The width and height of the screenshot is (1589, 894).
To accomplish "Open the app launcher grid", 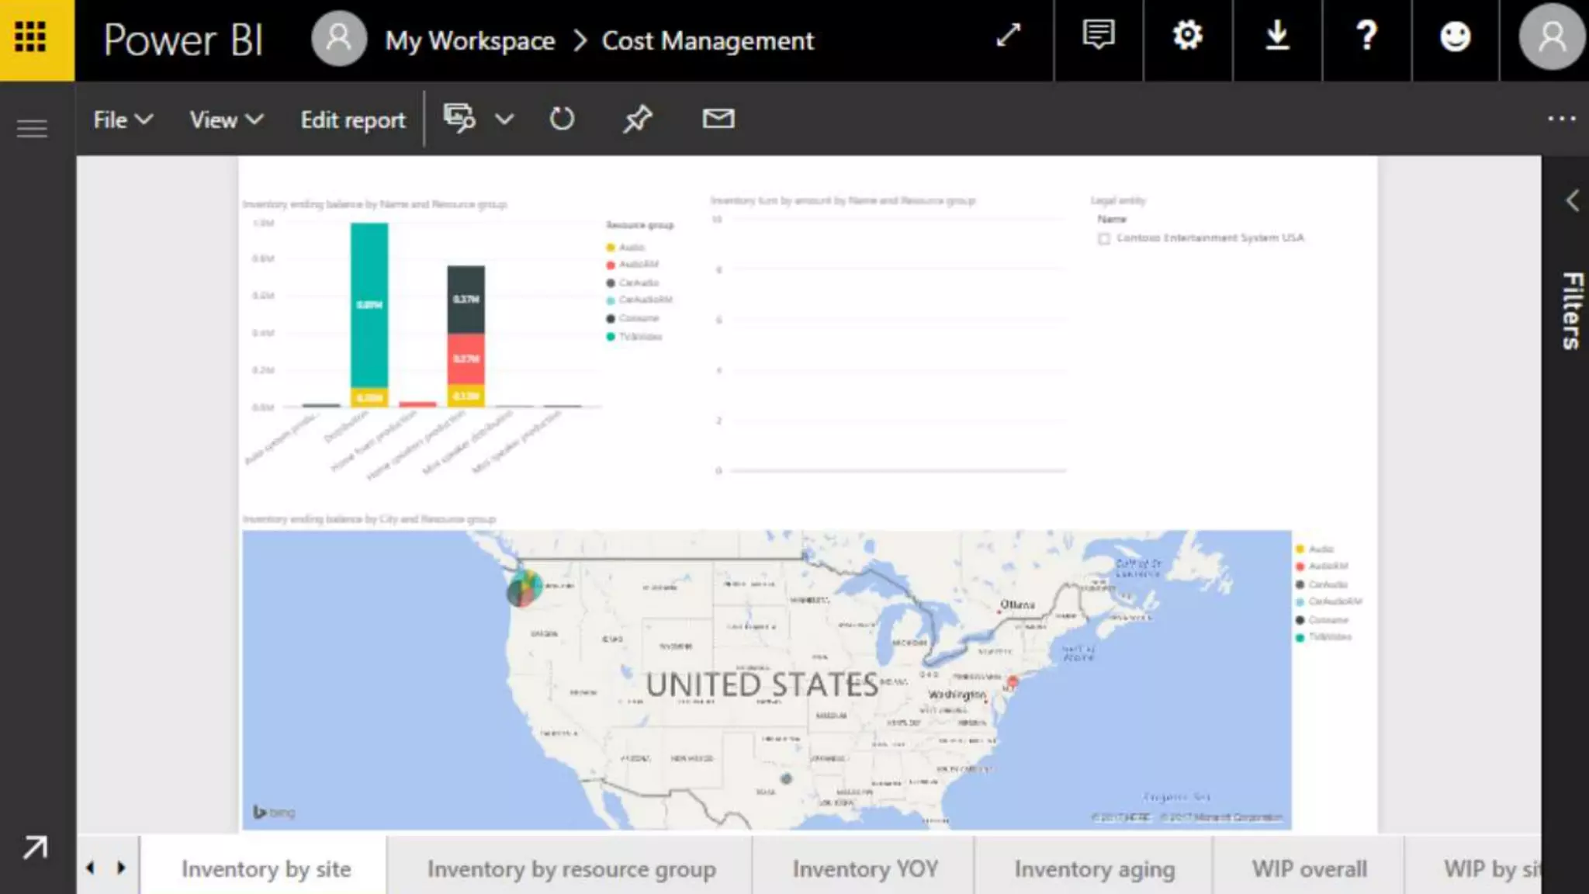I will pos(31,37).
